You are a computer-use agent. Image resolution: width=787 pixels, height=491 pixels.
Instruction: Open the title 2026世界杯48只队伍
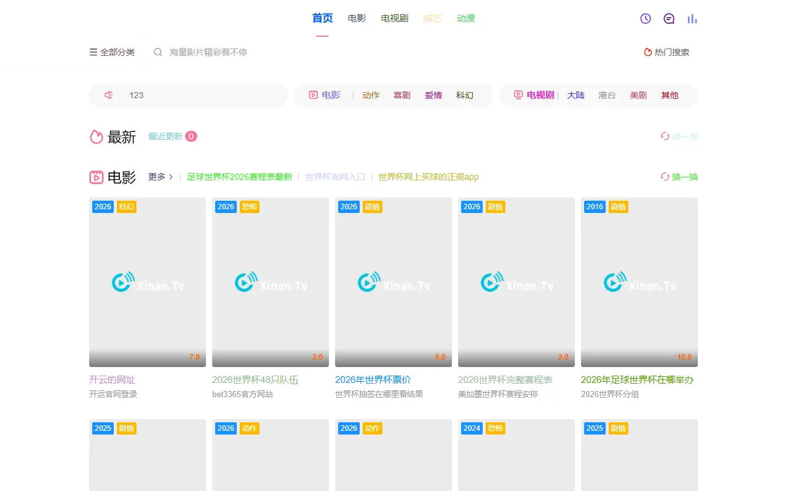[x=255, y=380]
